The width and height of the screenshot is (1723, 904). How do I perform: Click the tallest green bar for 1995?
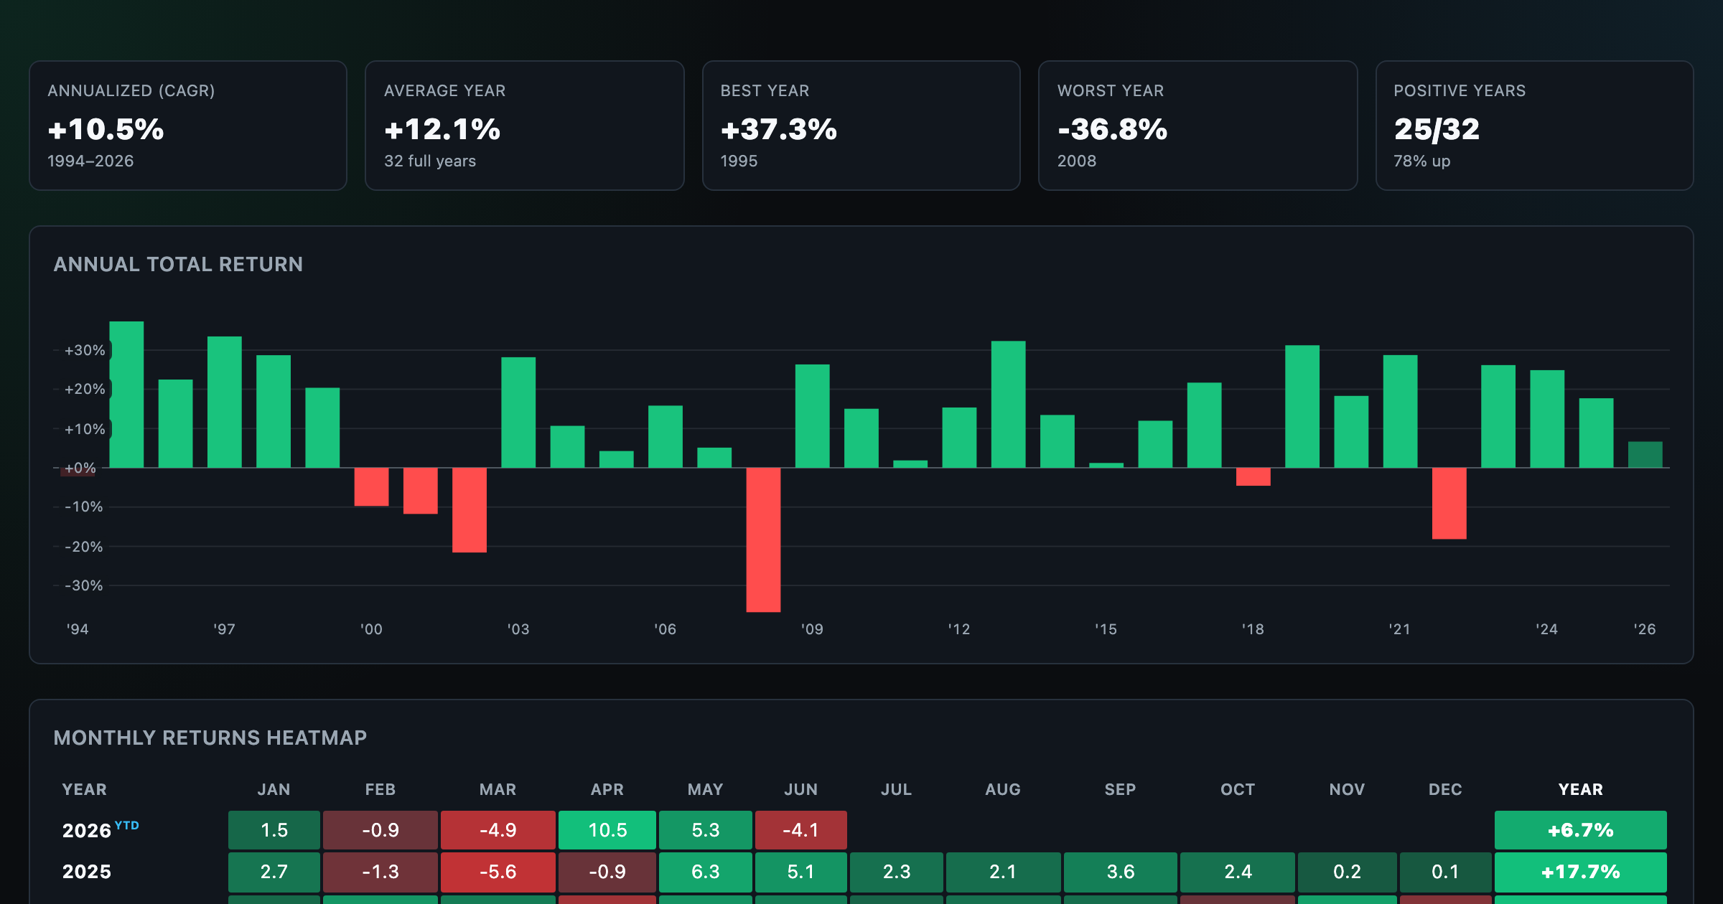click(126, 395)
